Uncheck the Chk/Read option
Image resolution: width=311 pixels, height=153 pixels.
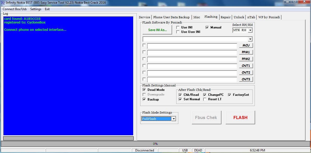point(180,95)
